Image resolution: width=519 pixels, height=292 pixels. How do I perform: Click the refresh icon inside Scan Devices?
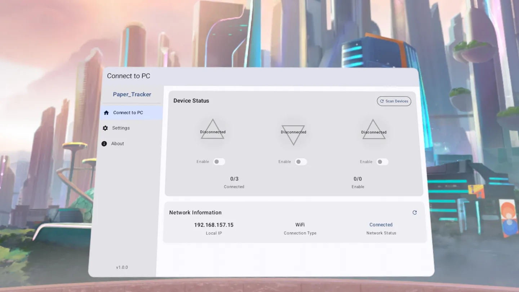coord(382,101)
